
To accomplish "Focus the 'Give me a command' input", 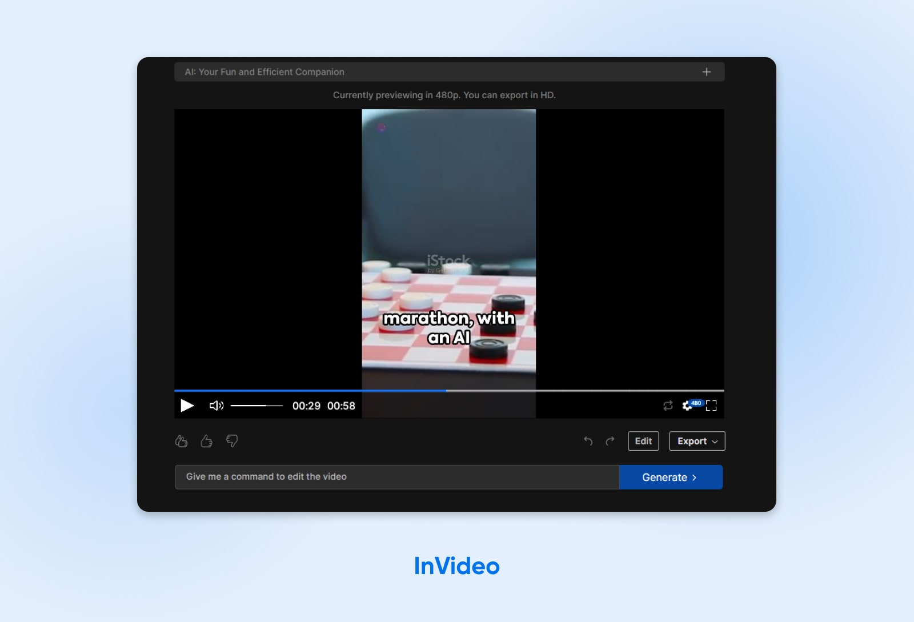I will 396,477.
